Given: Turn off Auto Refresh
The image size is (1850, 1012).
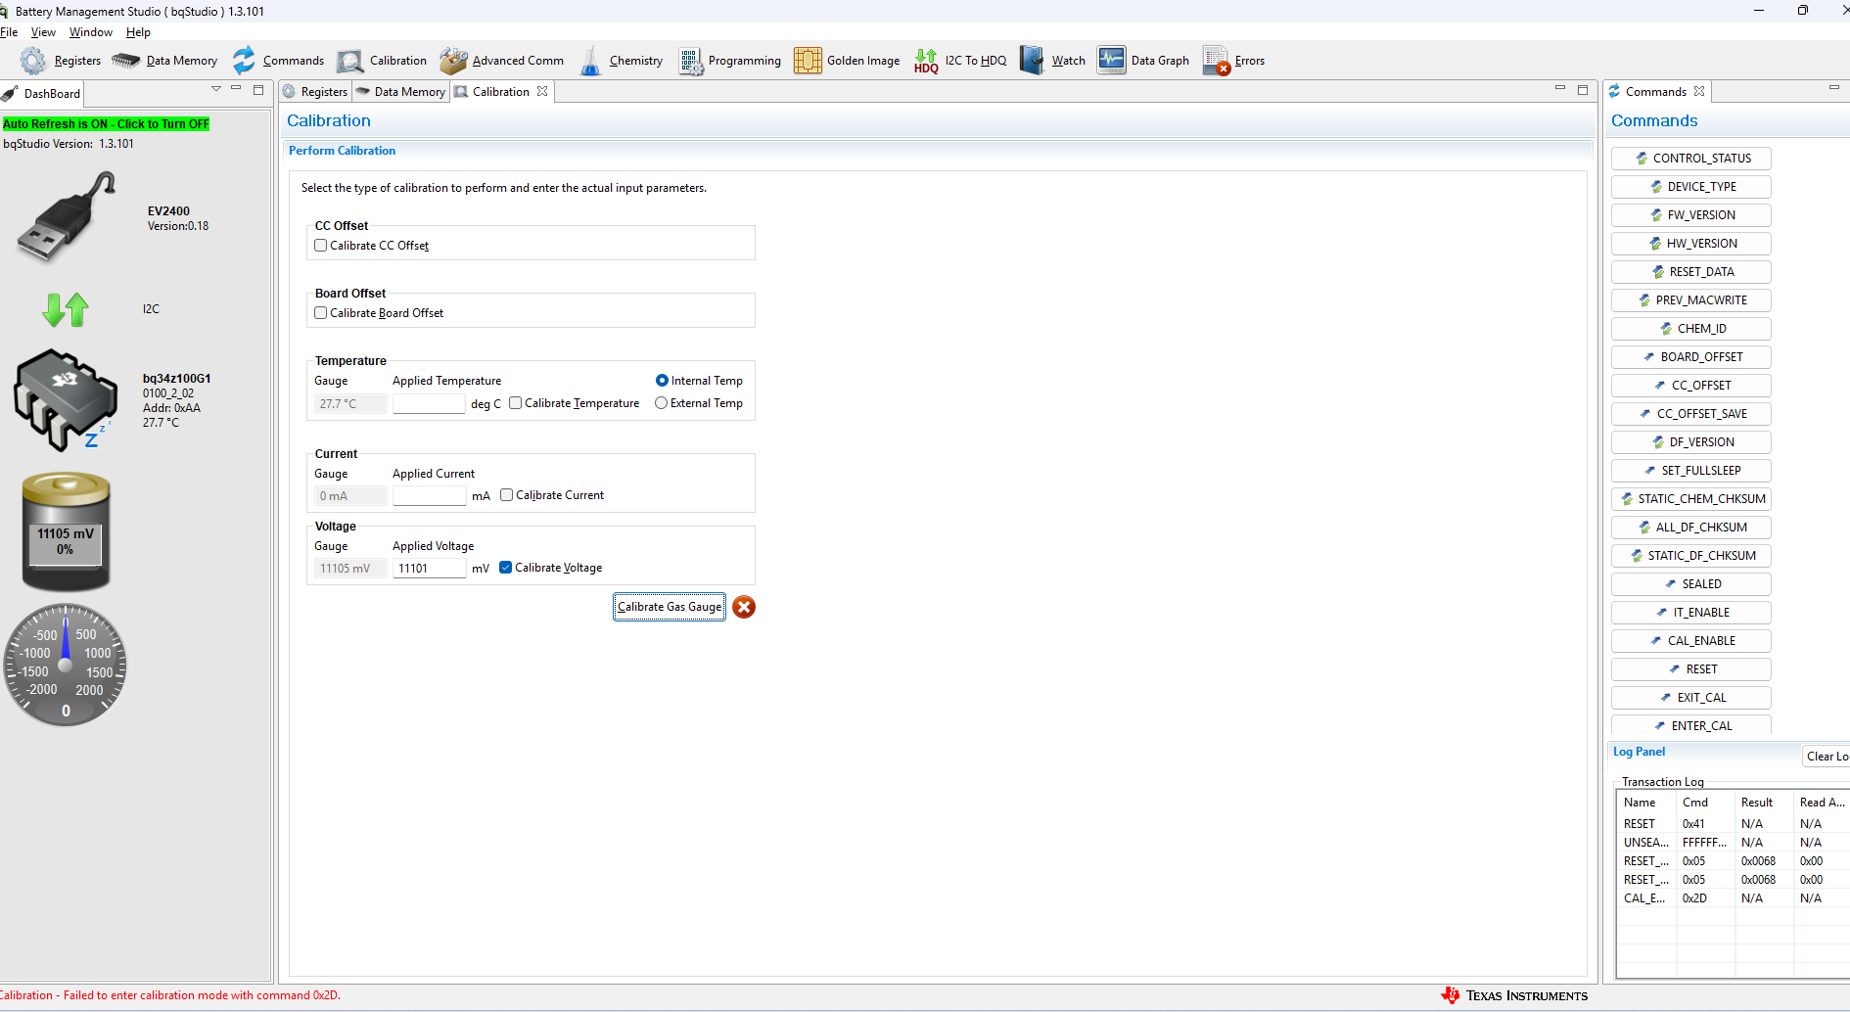Looking at the screenshot, I should (x=106, y=124).
